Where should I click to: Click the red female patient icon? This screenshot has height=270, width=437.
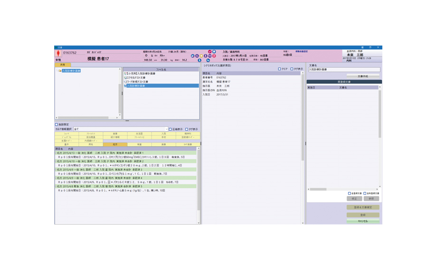tap(58, 54)
